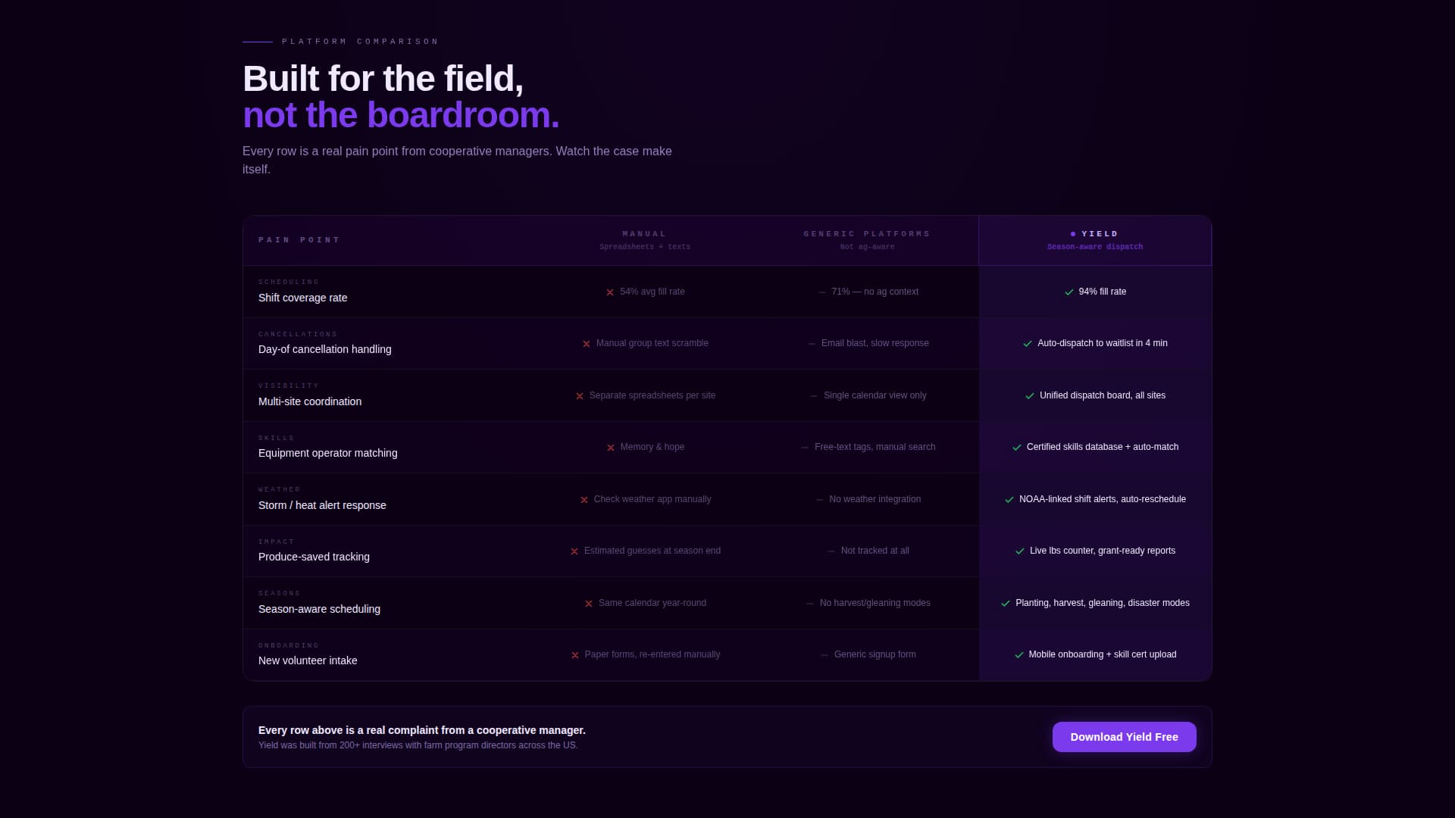This screenshot has width=1455, height=818.
Task: Click red X icon beside Paper forms, re-entered manually
Action: pos(575,655)
